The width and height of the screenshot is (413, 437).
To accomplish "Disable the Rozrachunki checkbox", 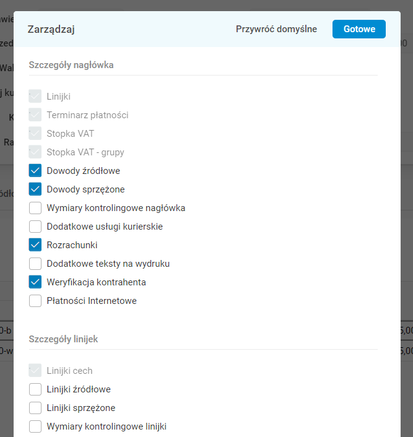I will coord(35,245).
